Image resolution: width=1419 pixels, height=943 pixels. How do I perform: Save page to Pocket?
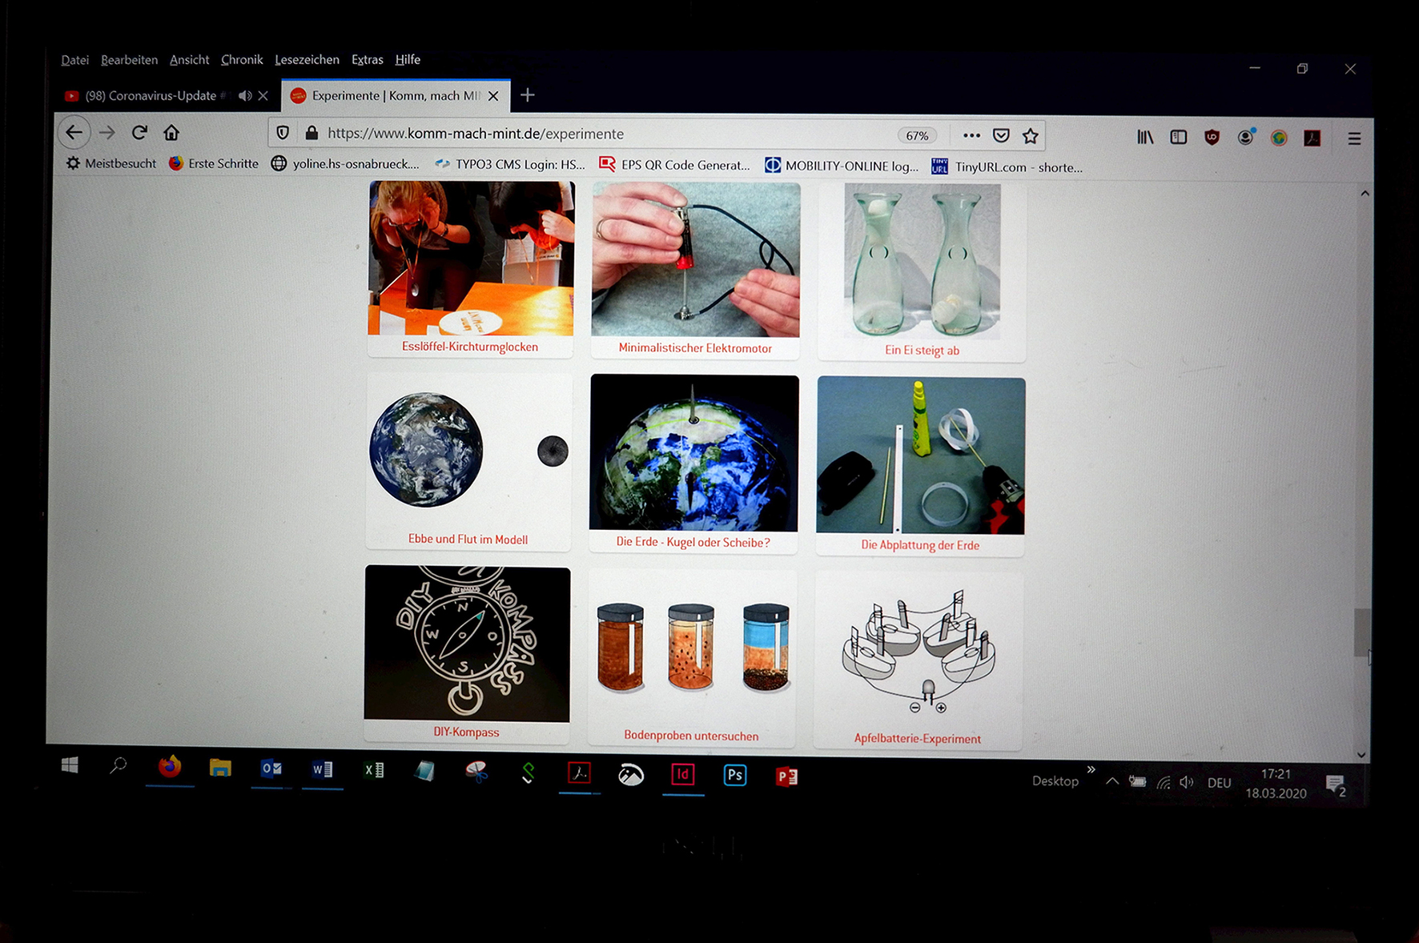[x=1001, y=135]
